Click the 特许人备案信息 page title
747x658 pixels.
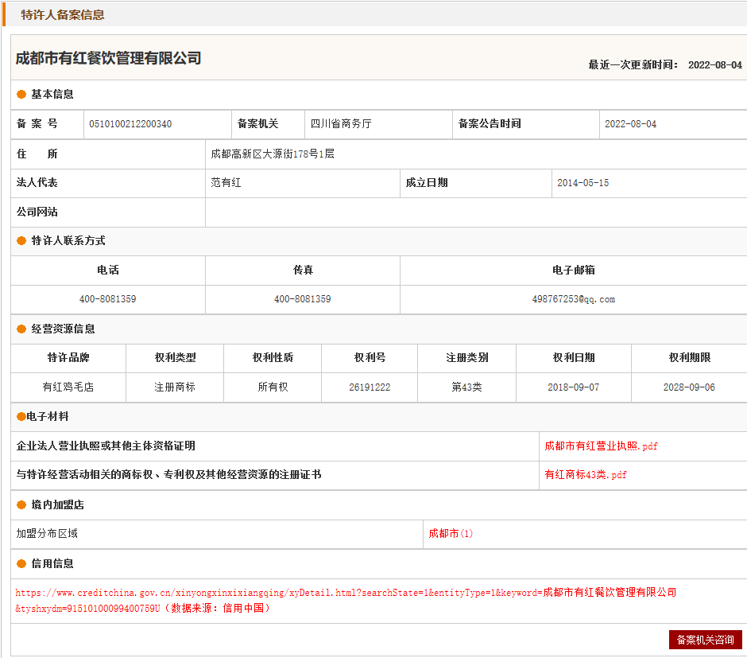point(63,15)
